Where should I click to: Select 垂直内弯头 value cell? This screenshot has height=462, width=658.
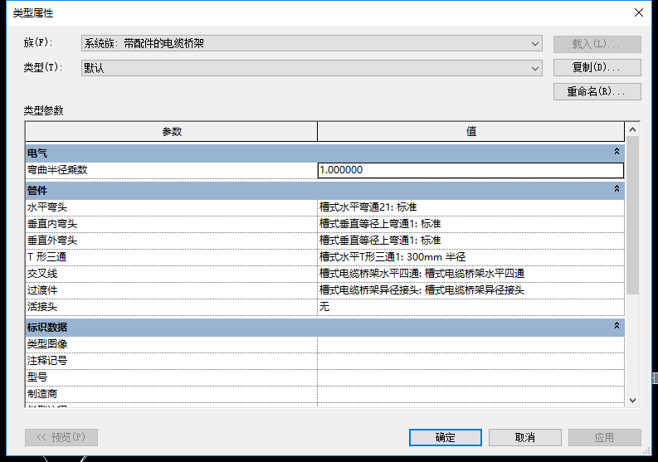click(x=470, y=224)
